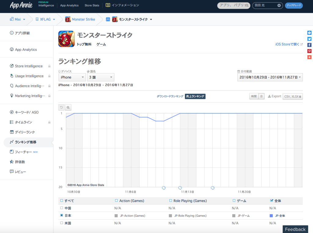Uncheck the 全体 checkbox
The height and width of the screenshot is (233, 313).
[x=271, y=201]
